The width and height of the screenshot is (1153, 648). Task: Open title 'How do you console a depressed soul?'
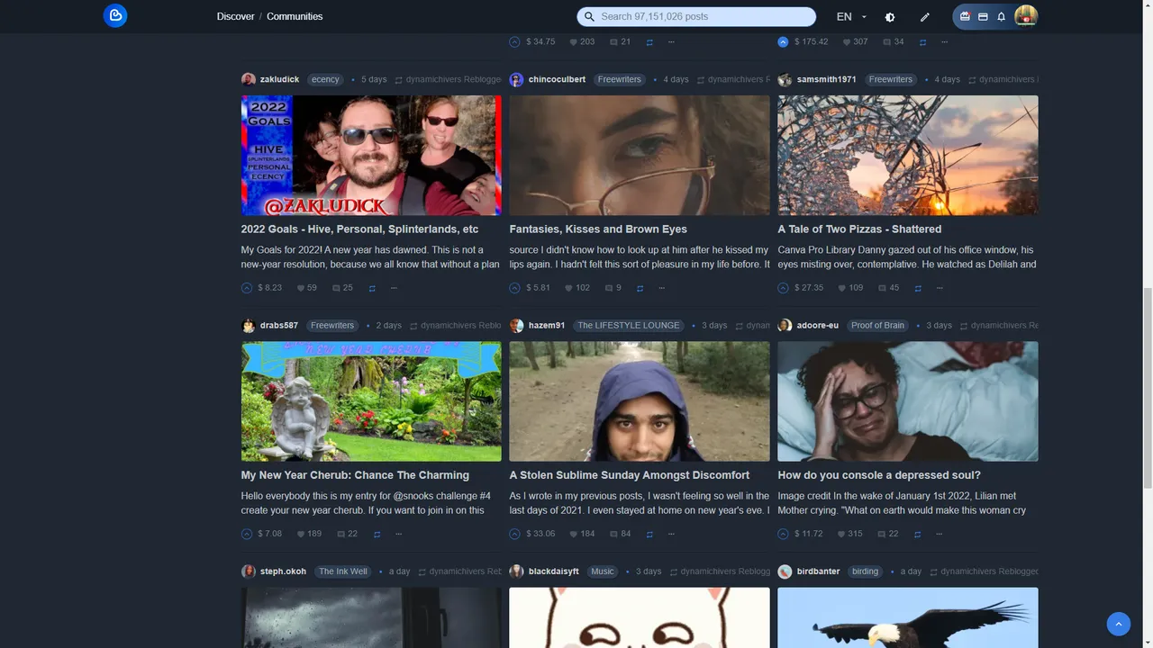point(879,475)
